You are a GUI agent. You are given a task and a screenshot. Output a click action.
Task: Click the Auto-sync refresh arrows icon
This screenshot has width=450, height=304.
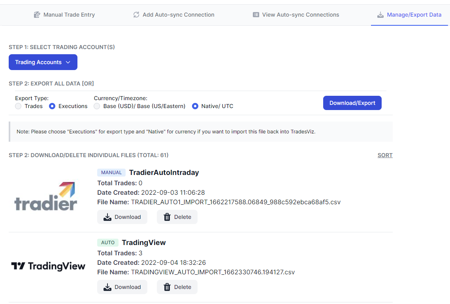pos(136,15)
